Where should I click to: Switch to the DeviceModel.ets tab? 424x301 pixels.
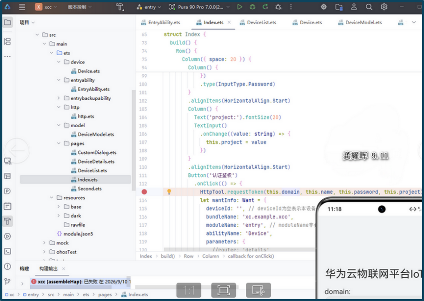click(x=360, y=22)
